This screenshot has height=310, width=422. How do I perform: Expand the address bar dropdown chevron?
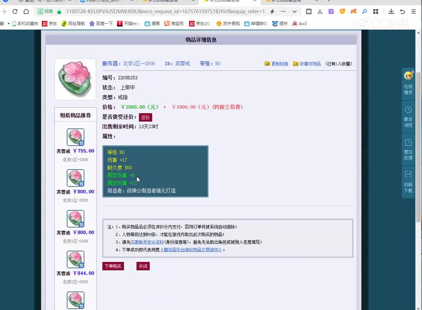tap(294, 12)
